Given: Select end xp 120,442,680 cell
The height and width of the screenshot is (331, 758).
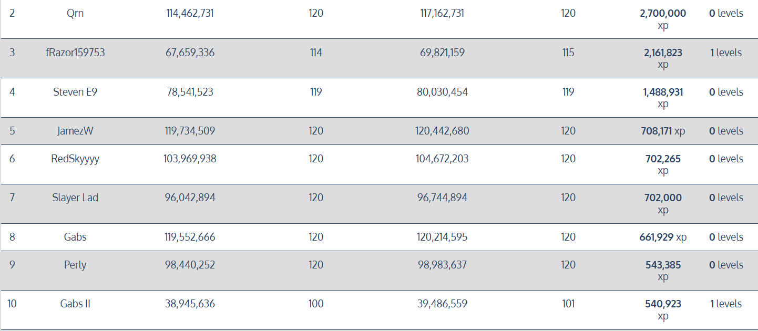Looking at the screenshot, I should click(442, 131).
